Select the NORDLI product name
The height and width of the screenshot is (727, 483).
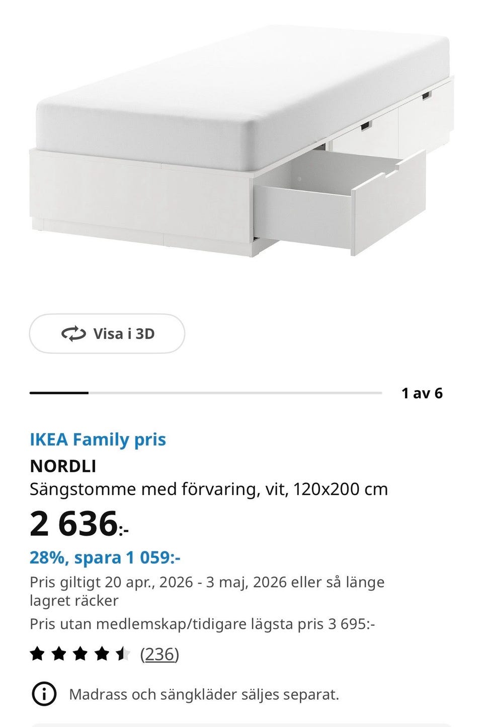point(63,466)
